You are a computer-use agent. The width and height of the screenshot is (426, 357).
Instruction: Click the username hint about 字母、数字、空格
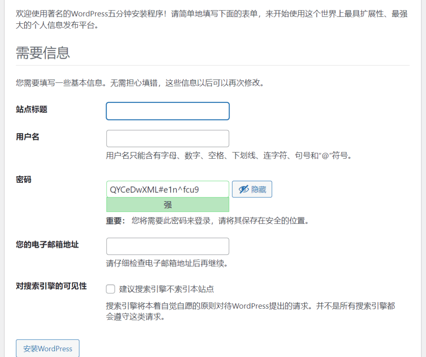coord(229,156)
